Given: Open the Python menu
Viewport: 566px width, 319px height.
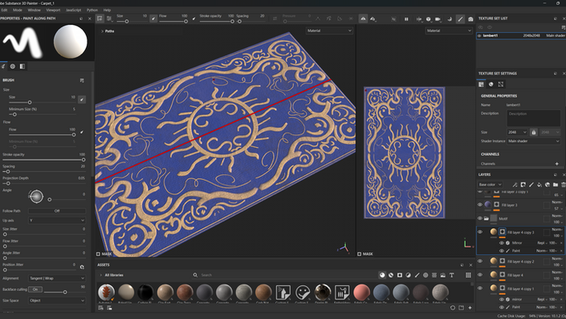Looking at the screenshot, I should [x=92, y=10].
